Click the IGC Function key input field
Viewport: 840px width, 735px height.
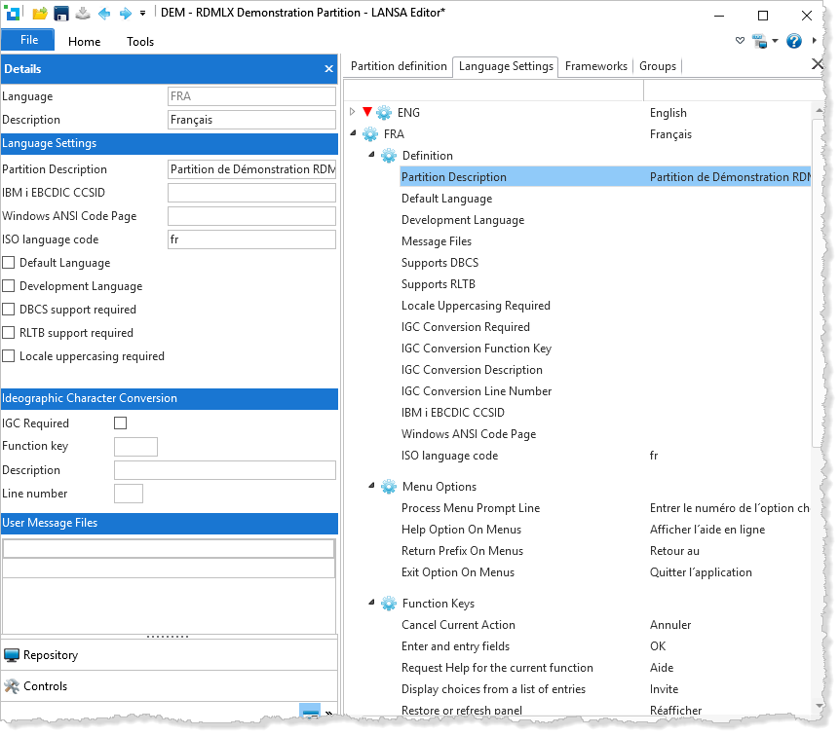tap(136, 447)
